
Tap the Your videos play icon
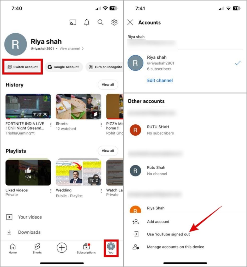coord(9,217)
